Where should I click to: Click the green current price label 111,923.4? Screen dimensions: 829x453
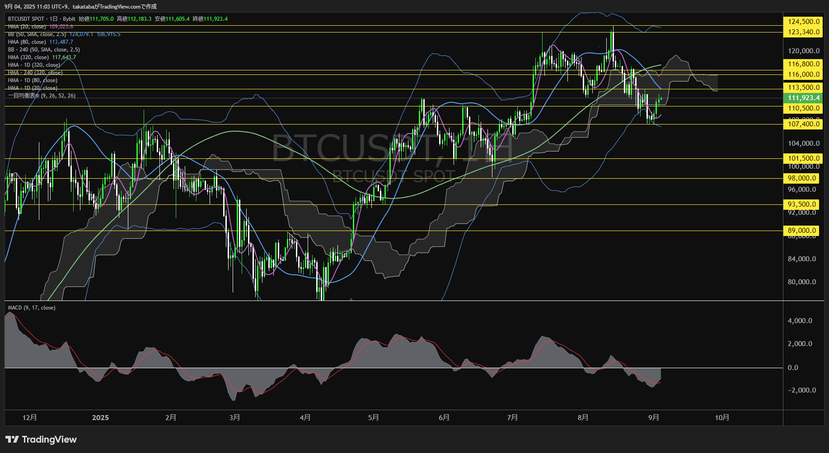[803, 98]
